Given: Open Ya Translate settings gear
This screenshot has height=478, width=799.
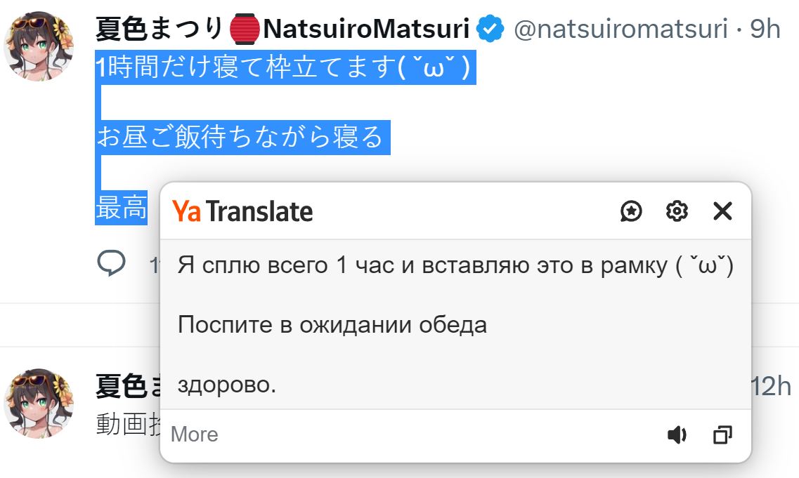Looking at the screenshot, I should point(676,211).
